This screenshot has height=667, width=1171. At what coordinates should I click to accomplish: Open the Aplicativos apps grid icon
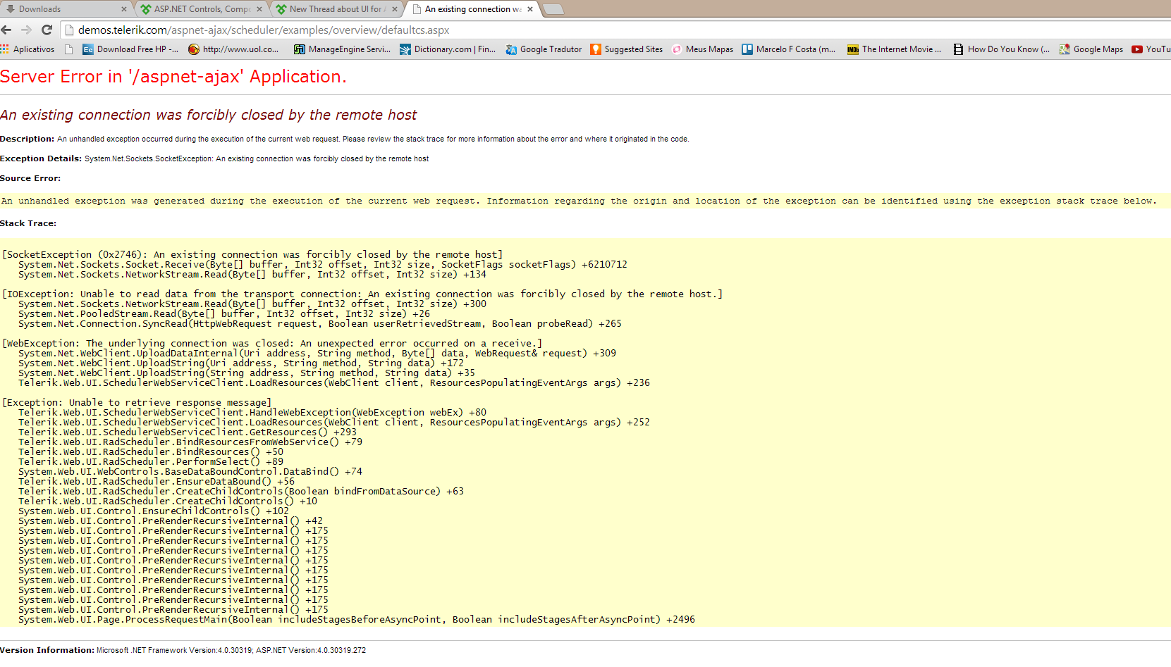4,49
